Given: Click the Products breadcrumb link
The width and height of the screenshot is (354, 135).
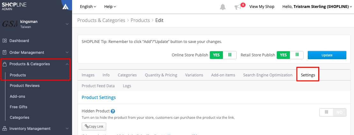Looking at the screenshot, I should click(140, 20).
